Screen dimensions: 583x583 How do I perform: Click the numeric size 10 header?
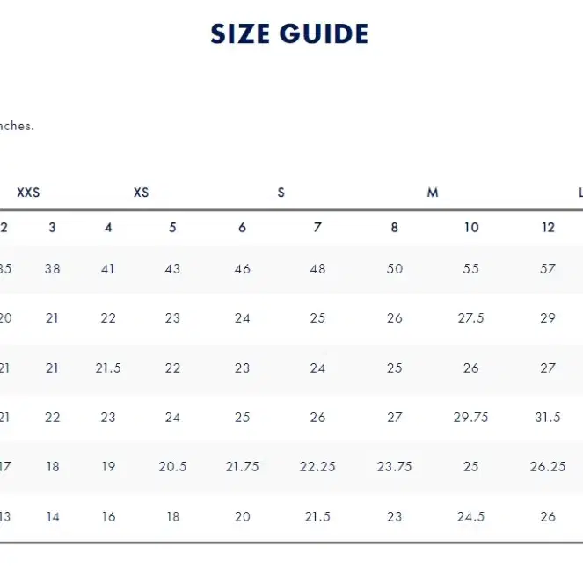pyautogui.click(x=471, y=227)
